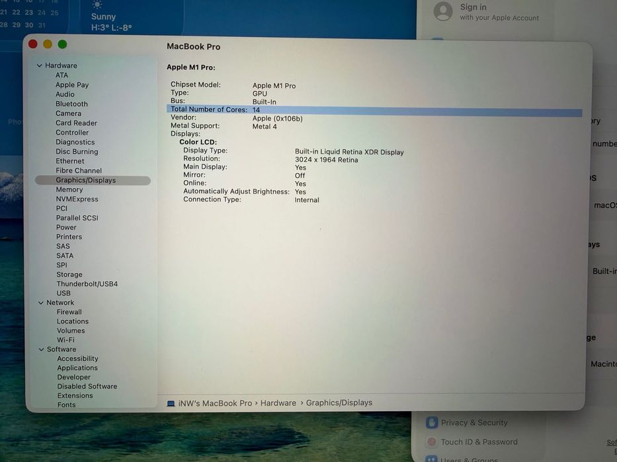Image resolution: width=617 pixels, height=462 pixels.
Task: Click the 3024 x 1964 Retina resolution value
Action: (327, 160)
